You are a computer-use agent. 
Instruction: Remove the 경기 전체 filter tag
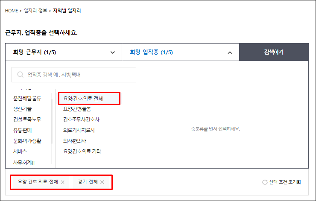pyautogui.click(x=102, y=182)
